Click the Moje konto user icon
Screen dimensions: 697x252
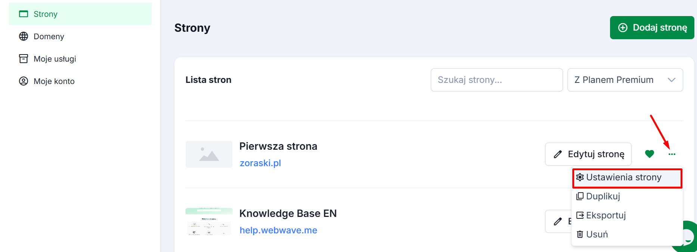pos(24,81)
